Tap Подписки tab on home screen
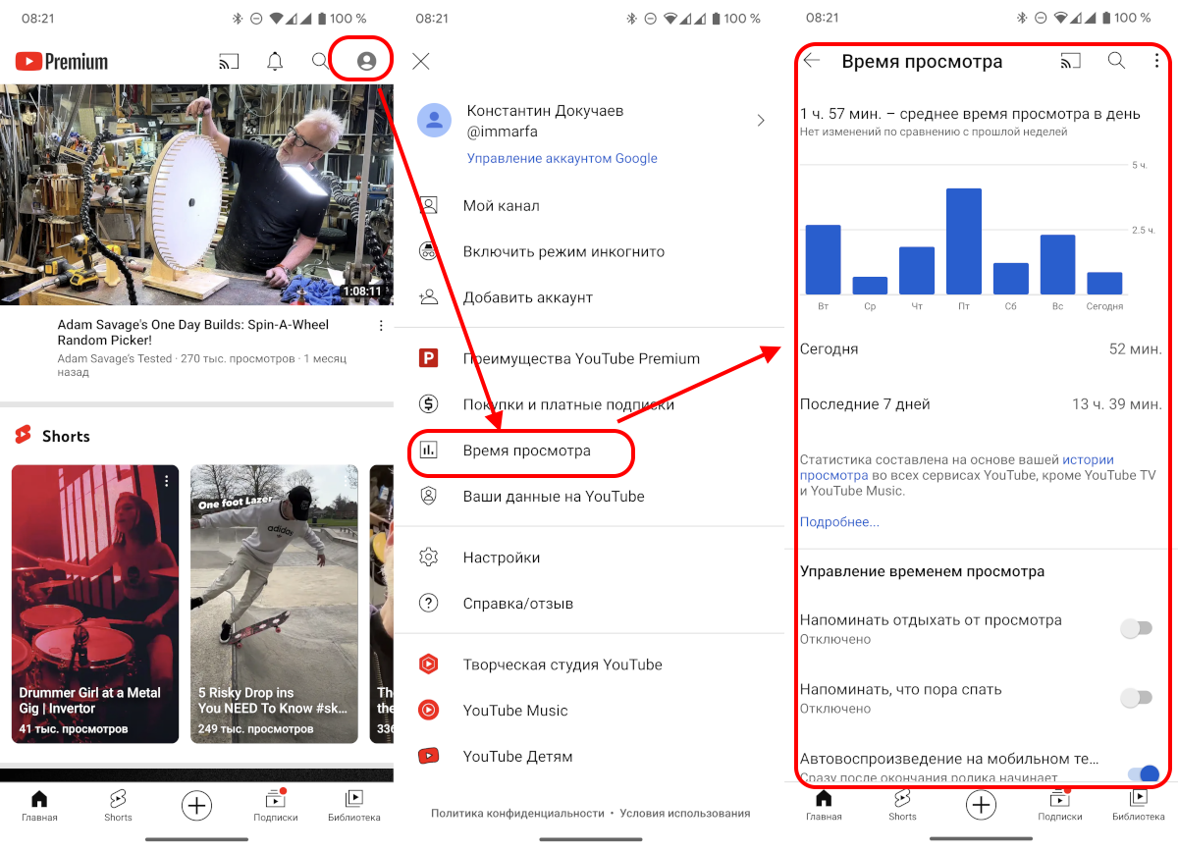The height and width of the screenshot is (851, 1178). [275, 806]
